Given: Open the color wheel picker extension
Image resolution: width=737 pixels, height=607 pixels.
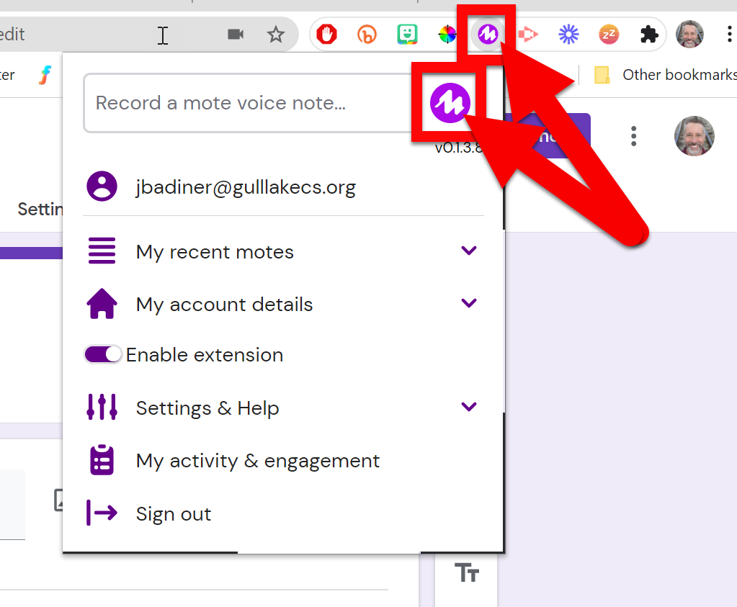Looking at the screenshot, I should (447, 35).
